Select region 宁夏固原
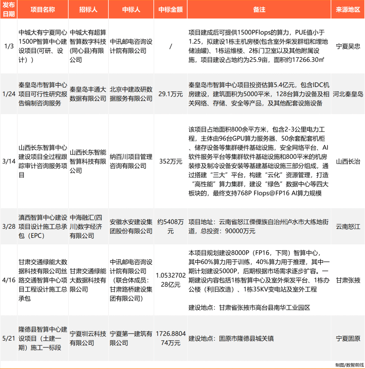 pos(348,338)
